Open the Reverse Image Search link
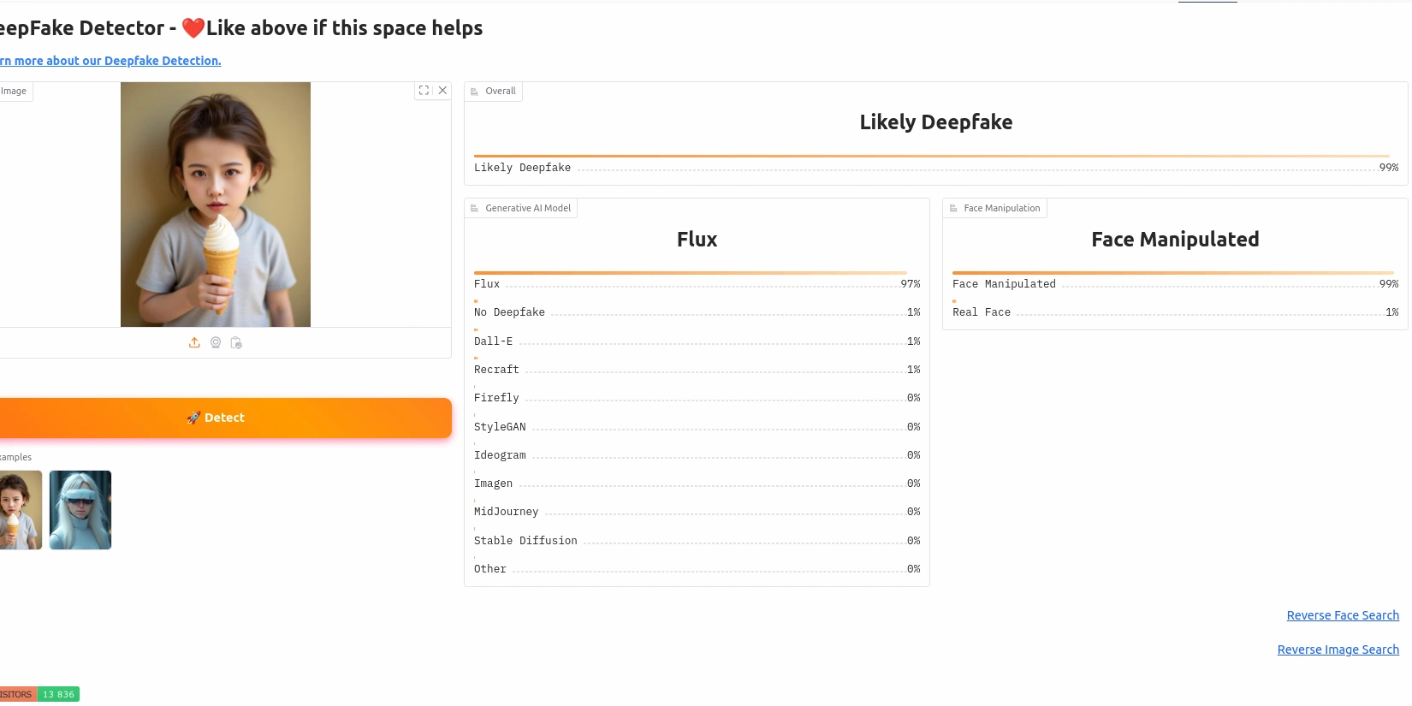This screenshot has width=1412, height=706. point(1338,650)
